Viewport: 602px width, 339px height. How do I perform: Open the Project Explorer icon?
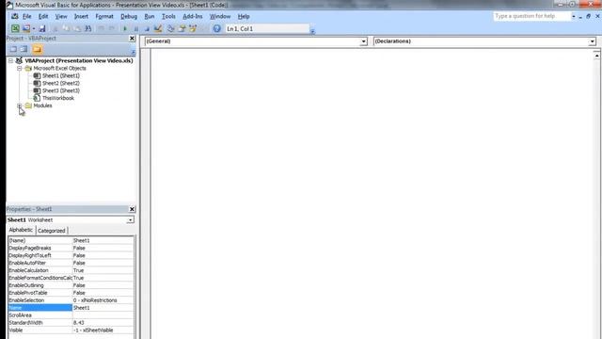pos(171,29)
